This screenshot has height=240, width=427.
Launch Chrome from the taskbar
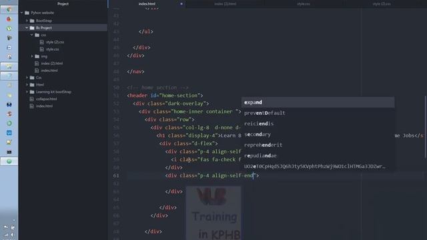[9, 9]
